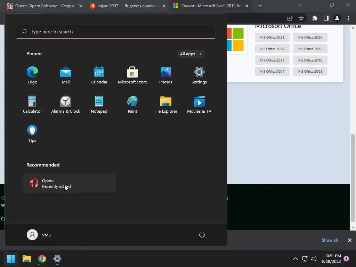Close the Chrome downloads bar

click(350, 240)
